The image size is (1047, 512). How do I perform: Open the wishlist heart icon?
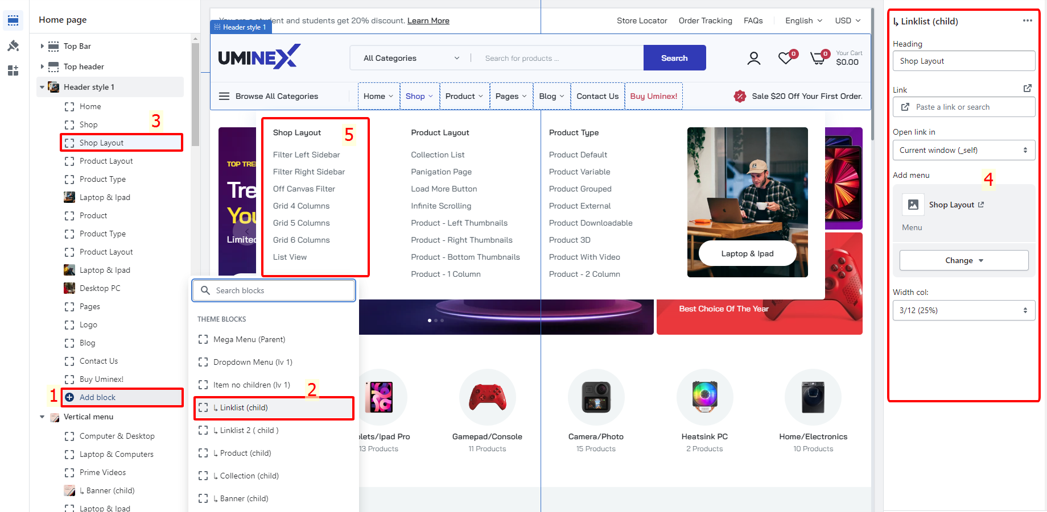[x=785, y=58]
